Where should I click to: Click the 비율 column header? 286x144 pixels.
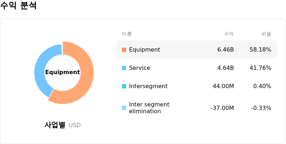266,34
